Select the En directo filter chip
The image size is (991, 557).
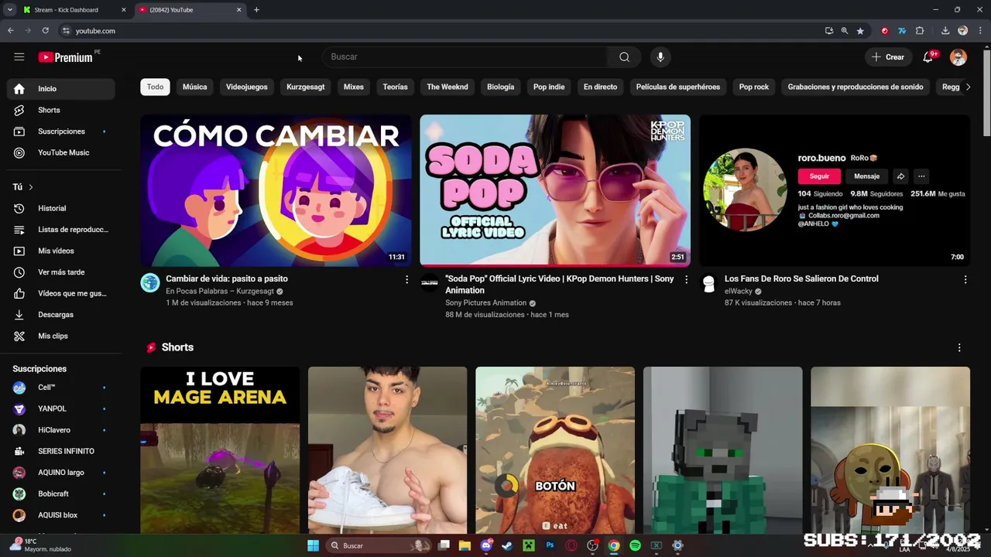tap(601, 87)
